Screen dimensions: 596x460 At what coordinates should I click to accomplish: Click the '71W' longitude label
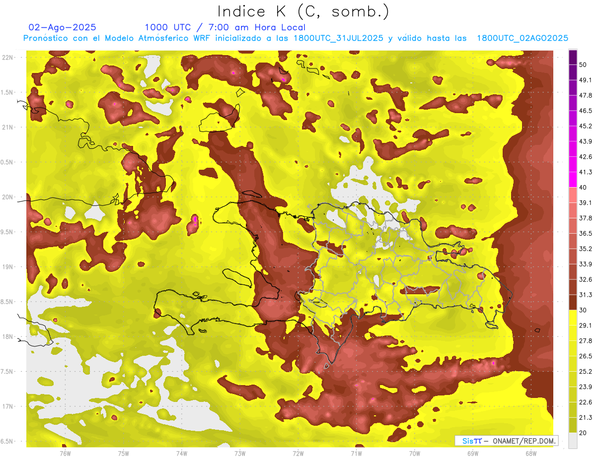(356, 453)
